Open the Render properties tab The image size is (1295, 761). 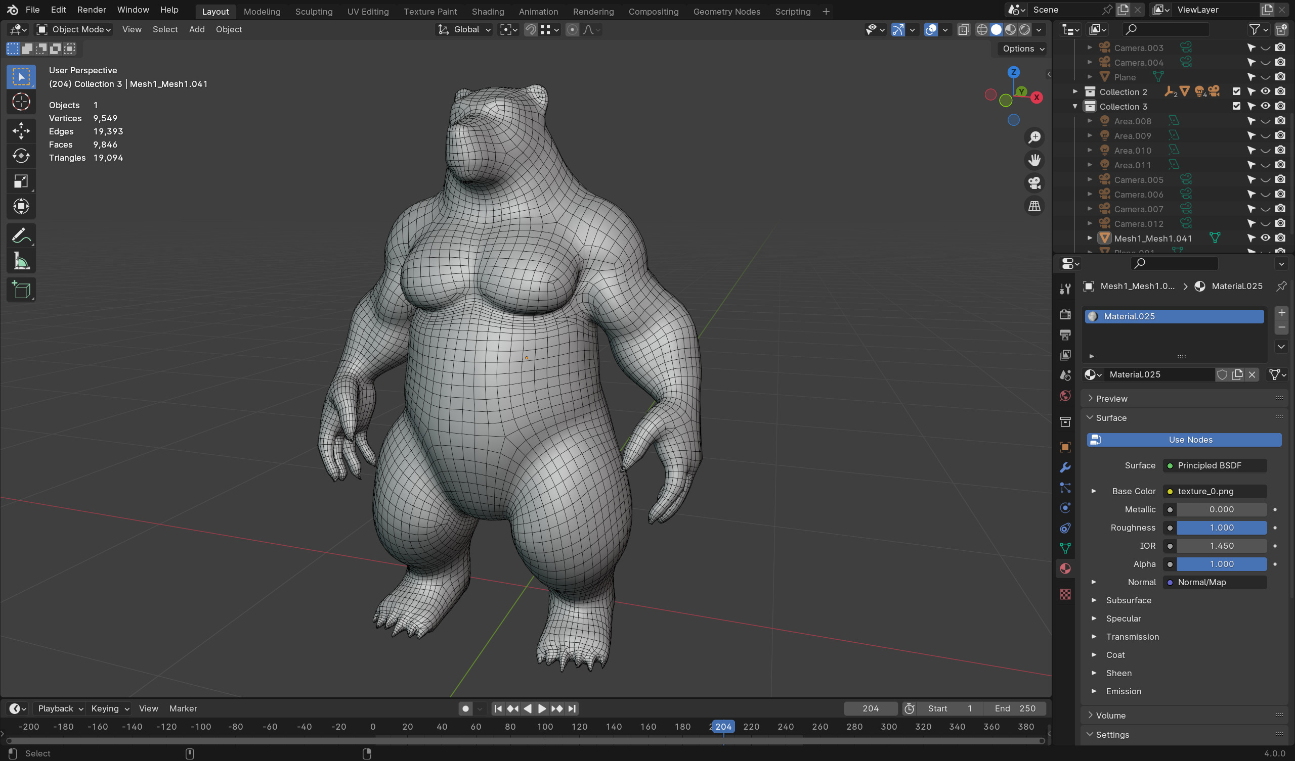point(1065,314)
